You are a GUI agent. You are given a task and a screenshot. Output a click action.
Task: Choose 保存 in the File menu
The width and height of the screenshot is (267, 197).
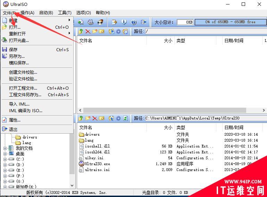tap(37, 50)
